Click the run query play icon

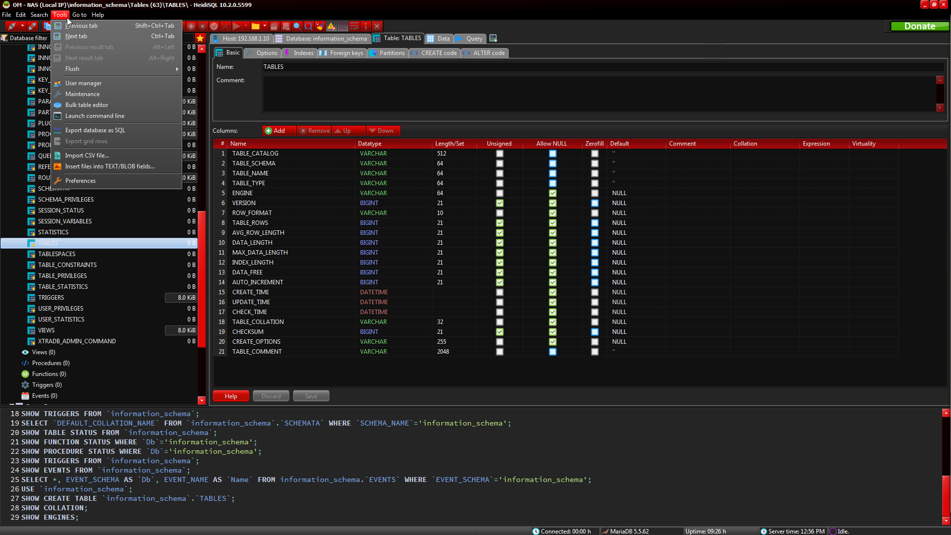click(236, 26)
